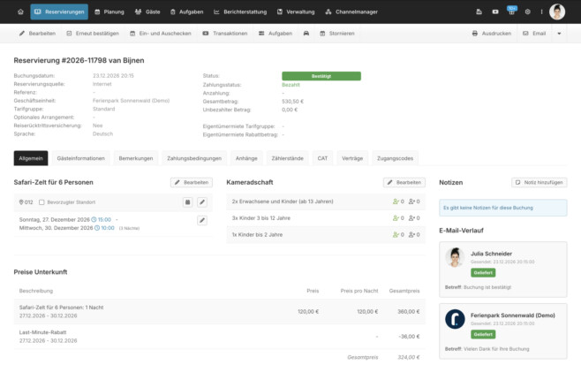581x365 pixels.
Task: Click Bearbeiten in the reservation toolbar
Action: click(x=37, y=34)
